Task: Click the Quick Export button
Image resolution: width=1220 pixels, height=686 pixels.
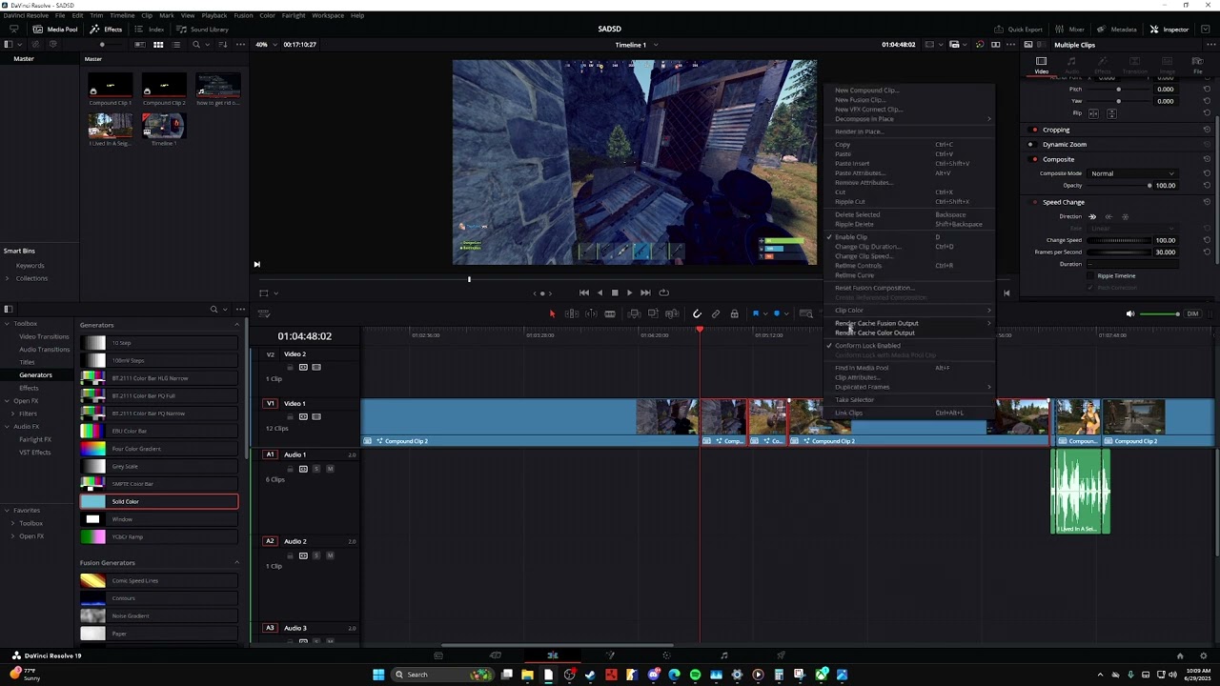Action: (x=1019, y=30)
